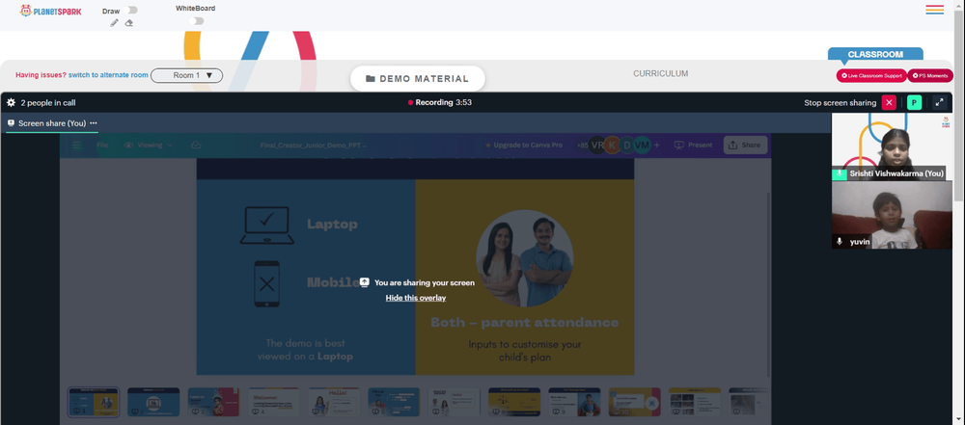The image size is (965, 425).
Task: Open slide 3 thumbnail
Action: tap(213, 402)
